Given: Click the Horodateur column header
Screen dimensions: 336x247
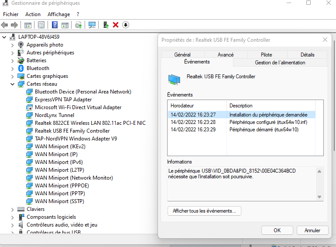Looking at the screenshot, I should coord(197,106).
